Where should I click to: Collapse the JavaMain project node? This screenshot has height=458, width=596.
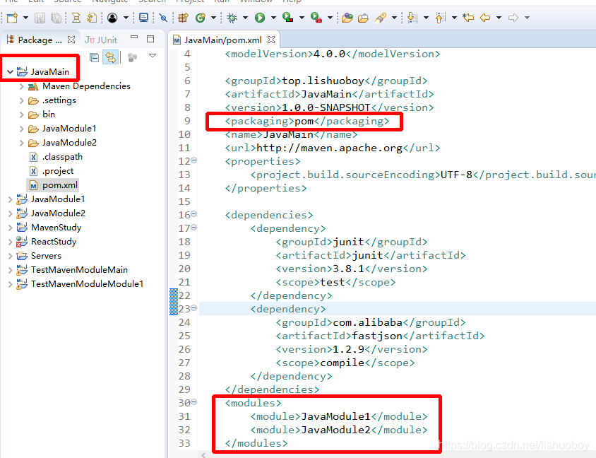[9, 72]
